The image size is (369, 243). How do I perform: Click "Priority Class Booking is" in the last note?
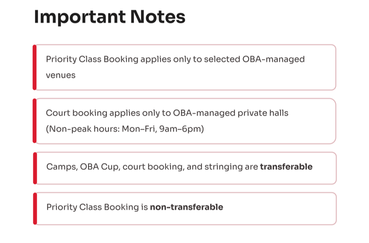tap(97, 207)
